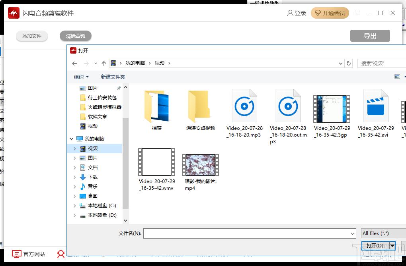Viewport: 406px width, 266px height.
Task: Open the All files (*.*) type filter
Action: click(383, 233)
